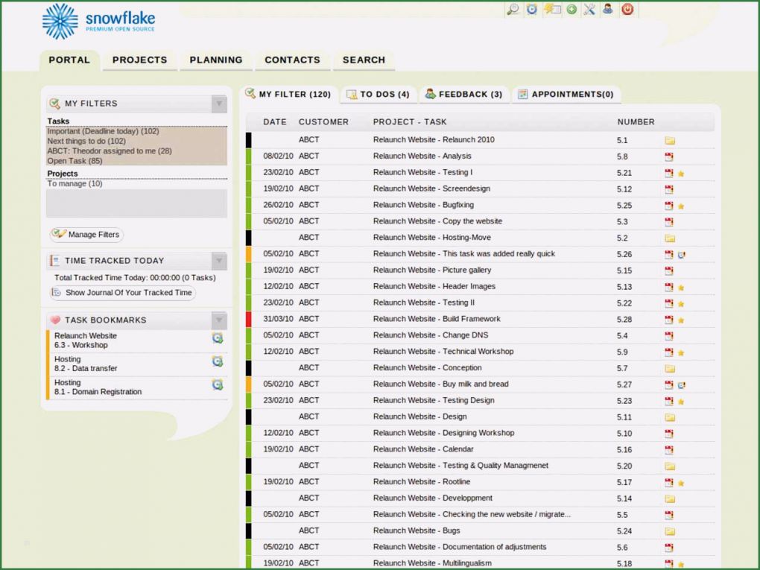
Task: Click the reminder icon on task 5.26
Action: tap(682, 255)
